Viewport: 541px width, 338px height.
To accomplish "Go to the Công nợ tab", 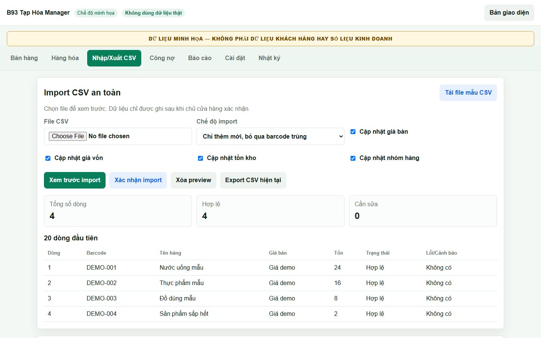I will (162, 58).
